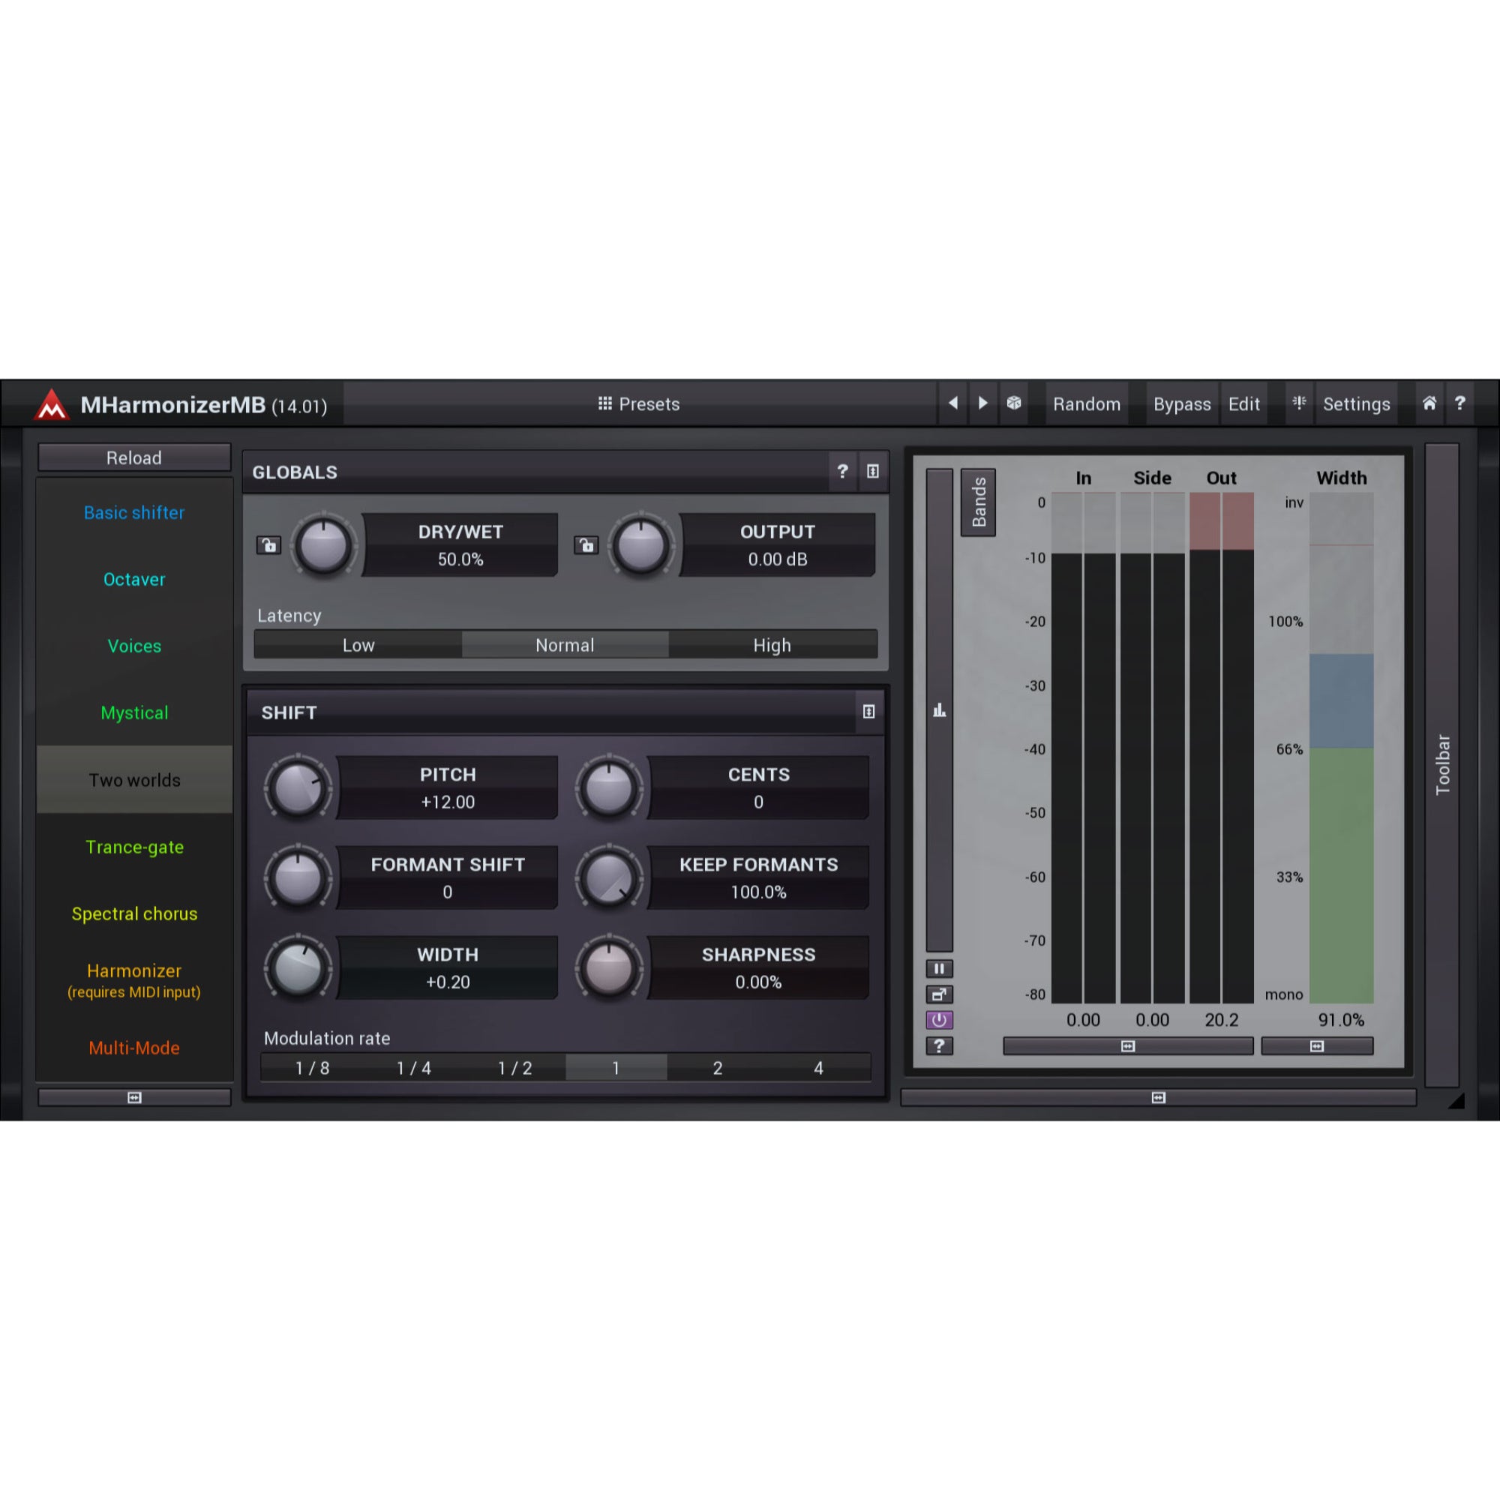The height and width of the screenshot is (1500, 1500).
Task: Open the Settings menu
Action: [x=1356, y=403]
